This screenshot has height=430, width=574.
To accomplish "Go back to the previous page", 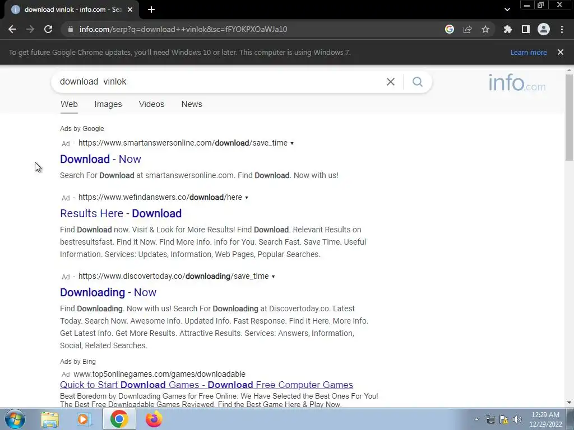I will click(12, 29).
